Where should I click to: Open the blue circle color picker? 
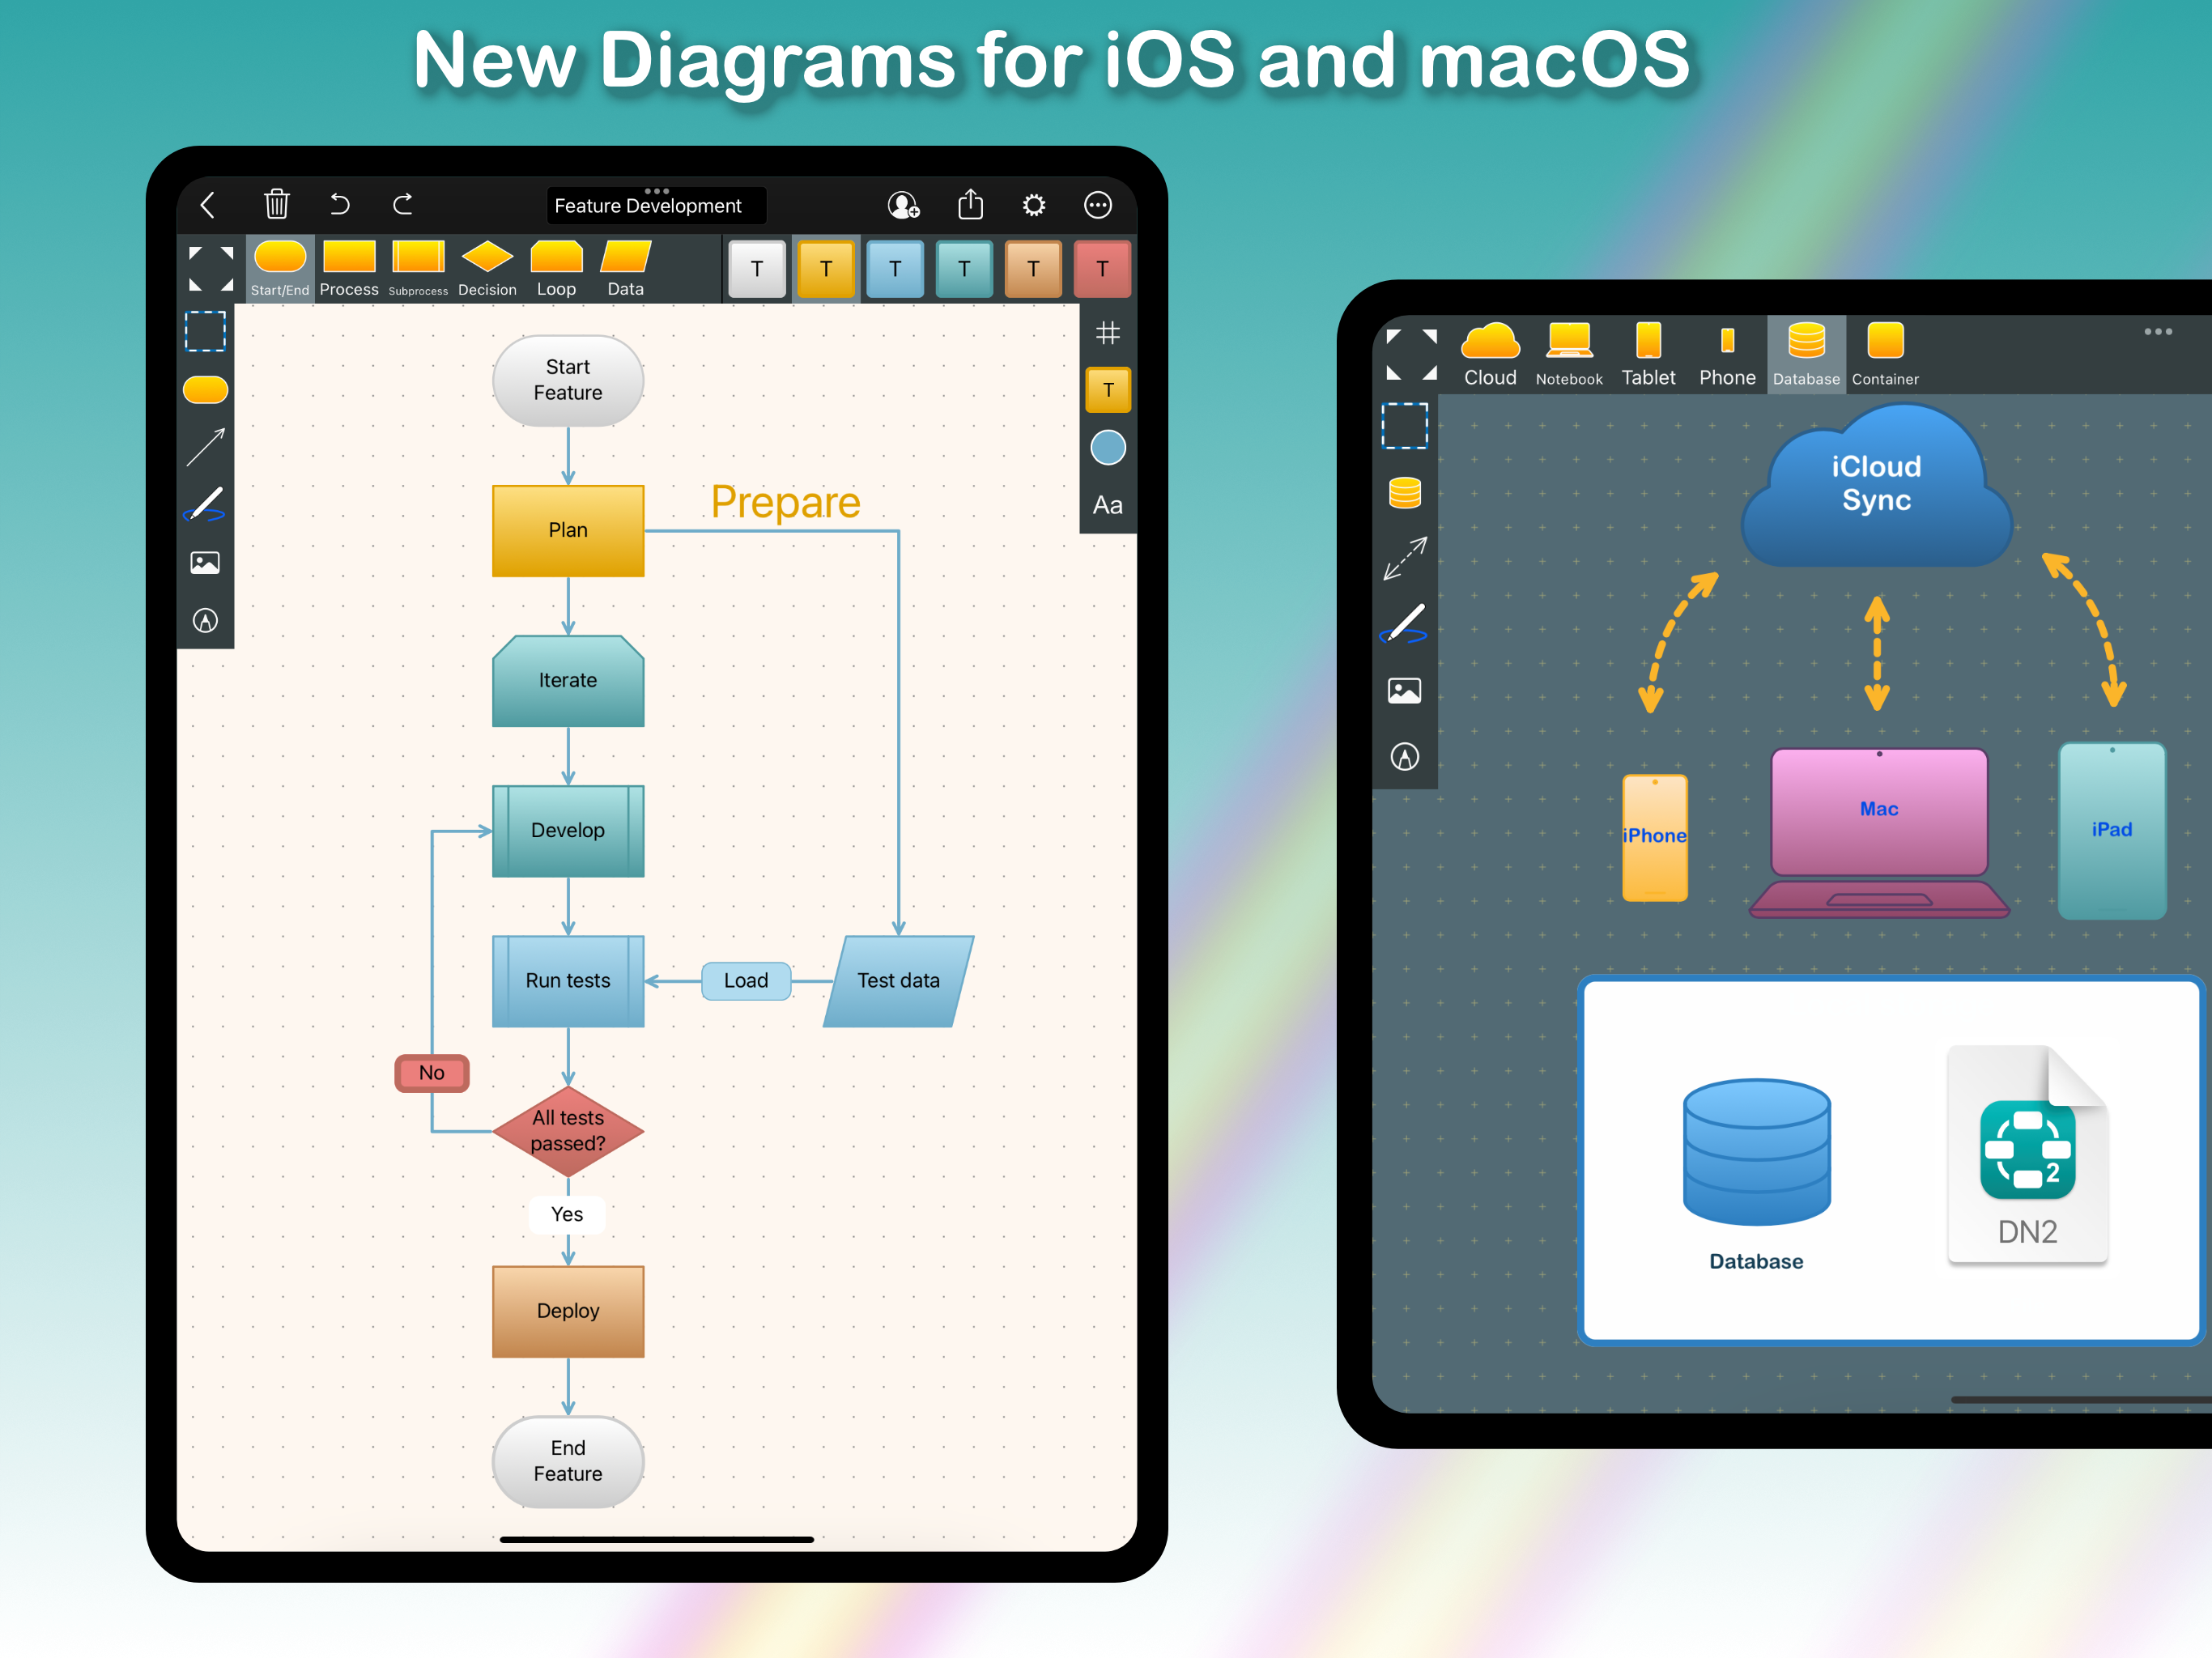1108,448
